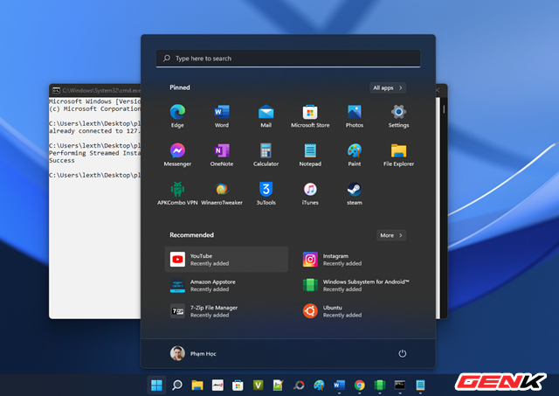
Task: Launch Messenger
Action: pyautogui.click(x=177, y=155)
